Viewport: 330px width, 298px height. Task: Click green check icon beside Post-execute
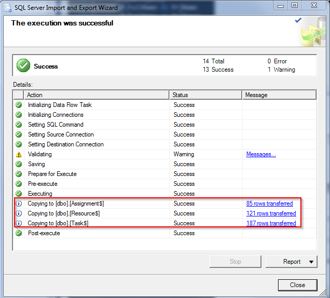click(x=19, y=234)
